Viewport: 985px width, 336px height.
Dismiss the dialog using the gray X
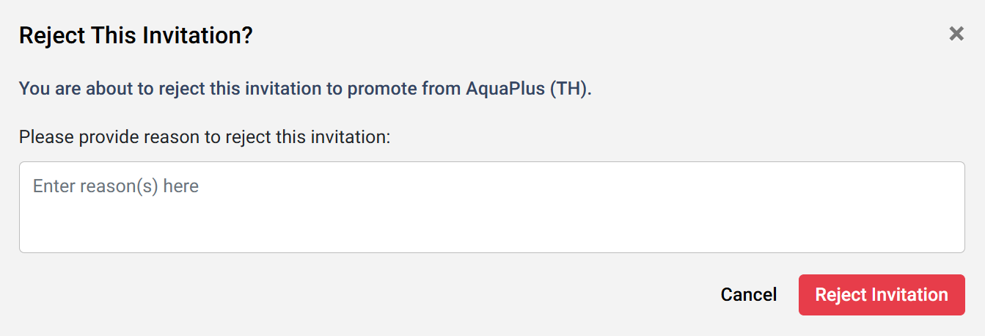[x=956, y=33]
